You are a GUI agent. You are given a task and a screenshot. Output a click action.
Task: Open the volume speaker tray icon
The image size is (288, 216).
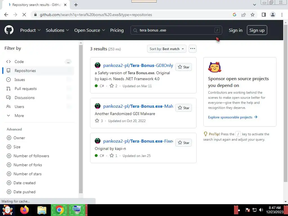coord(261,210)
